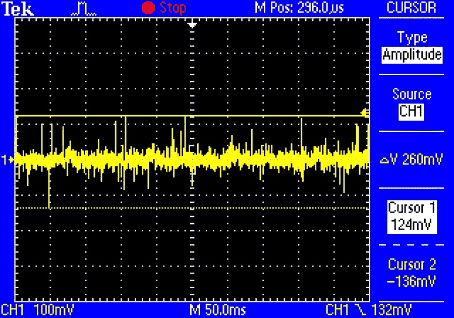Viewport: 454px width, 318px height.
Task: Click the red Stop status circle
Action: pyautogui.click(x=148, y=8)
